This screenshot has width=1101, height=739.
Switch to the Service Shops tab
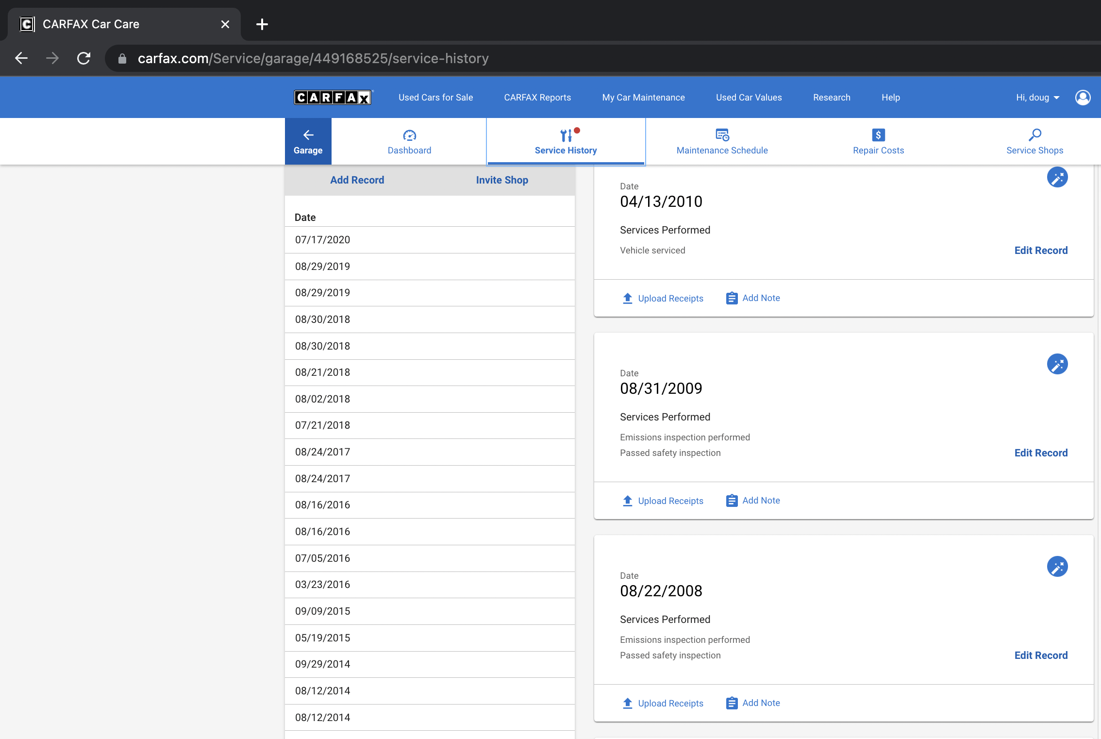[1035, 141]
